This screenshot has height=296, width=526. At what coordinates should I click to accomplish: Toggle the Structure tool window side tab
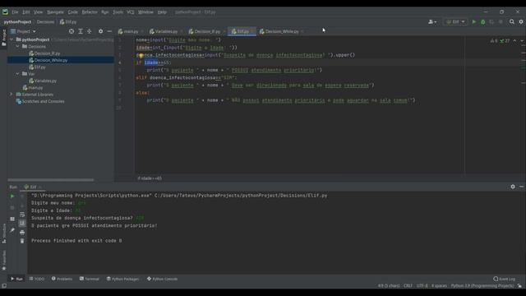coord(3,233)
